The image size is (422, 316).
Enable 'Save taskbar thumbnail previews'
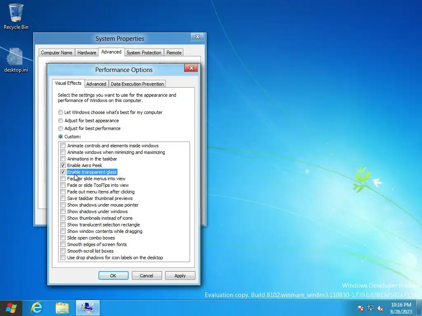point(63,198)
